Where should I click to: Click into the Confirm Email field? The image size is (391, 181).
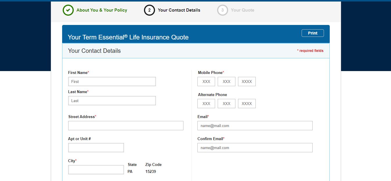(x=255, y=148)
